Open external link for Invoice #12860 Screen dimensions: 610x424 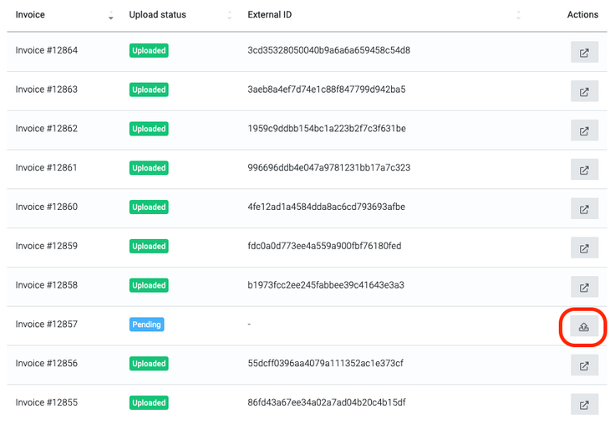pyautogui.click(x=584, y=209)
